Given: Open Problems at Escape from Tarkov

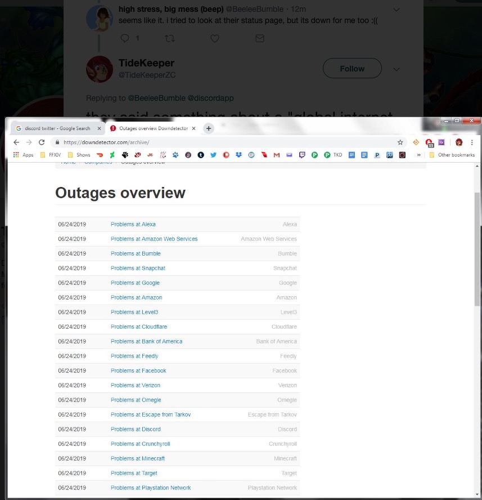Looking at the screenshot, I should [151, 414].
